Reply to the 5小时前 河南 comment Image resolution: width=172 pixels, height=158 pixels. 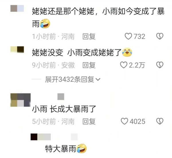pyautogui.click(x=89, y=121)
